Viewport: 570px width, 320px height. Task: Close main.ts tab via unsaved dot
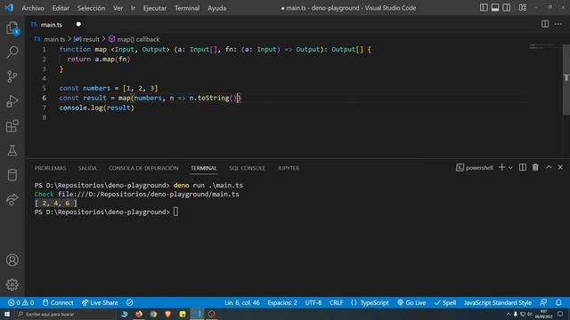78,24
